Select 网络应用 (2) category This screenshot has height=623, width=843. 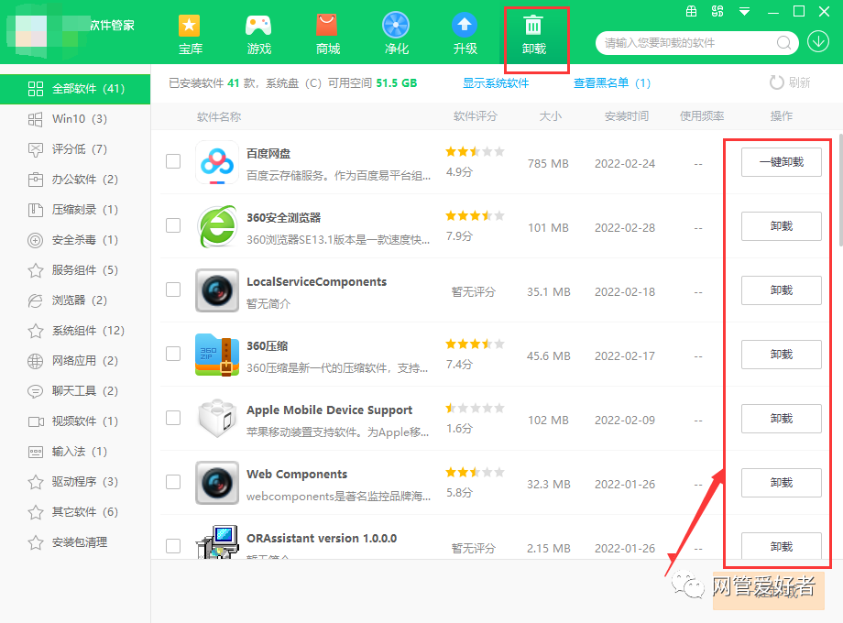coord(75,361)
